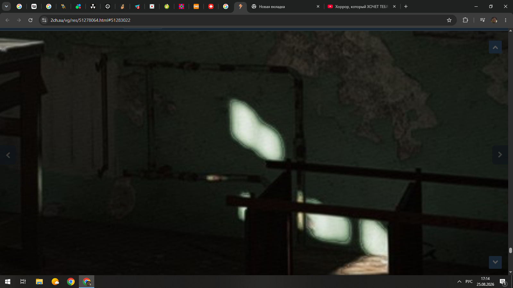Open the Extensions puzzle menu
Screen dimensions: 513x288
point(465,20)
